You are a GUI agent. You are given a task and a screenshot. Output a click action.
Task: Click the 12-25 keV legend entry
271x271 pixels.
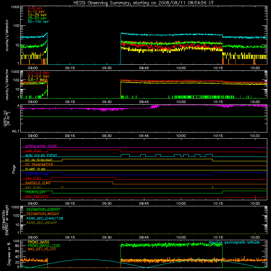click(x=37, y=15)
